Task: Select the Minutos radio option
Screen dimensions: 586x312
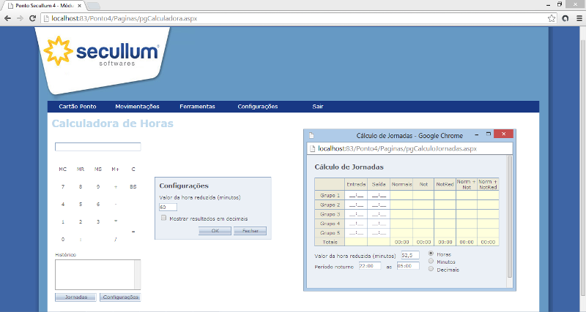Action: (x=431, y=262)
